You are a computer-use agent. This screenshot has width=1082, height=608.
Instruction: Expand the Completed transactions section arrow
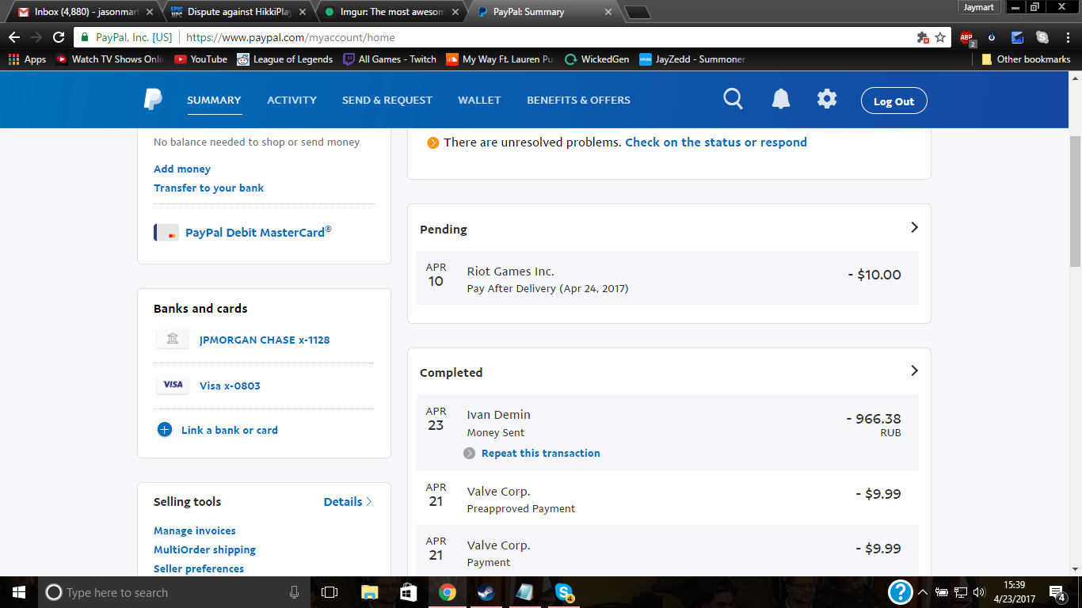point(914,370)
